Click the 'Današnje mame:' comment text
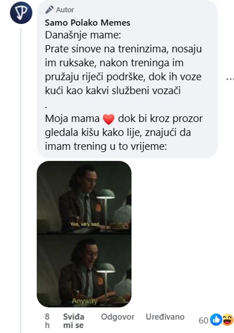Image resolution: width=234 pixels, height=333 pixels. (x=83, y=35)
